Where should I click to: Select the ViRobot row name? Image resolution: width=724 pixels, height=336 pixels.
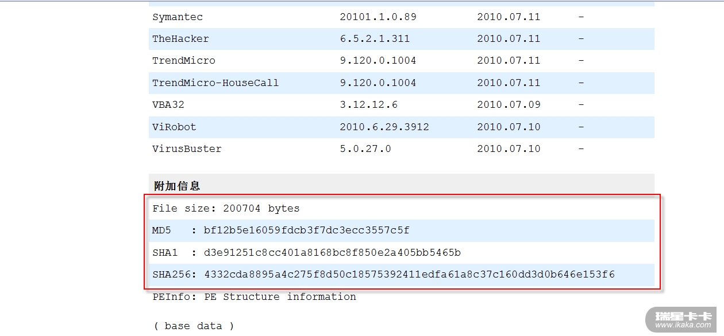(x=174, y=127)
